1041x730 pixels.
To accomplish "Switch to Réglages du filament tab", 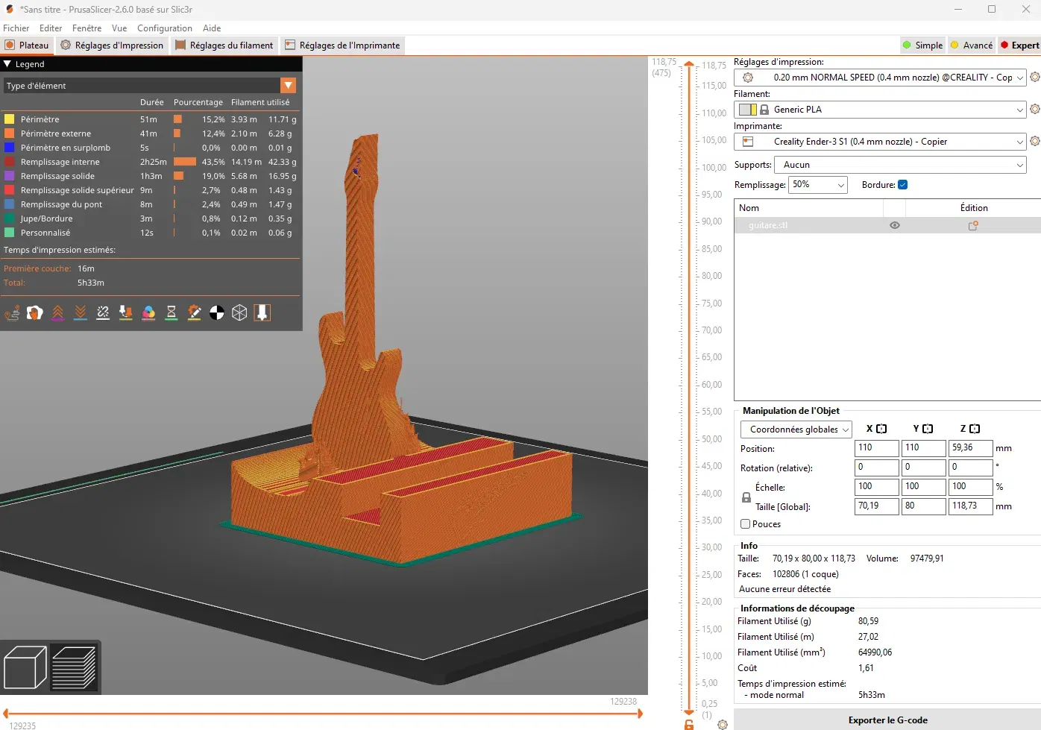I will click(x=224, y=45).
